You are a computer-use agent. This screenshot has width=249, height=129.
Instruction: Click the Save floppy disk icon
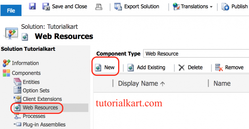[x=32, y=6]
